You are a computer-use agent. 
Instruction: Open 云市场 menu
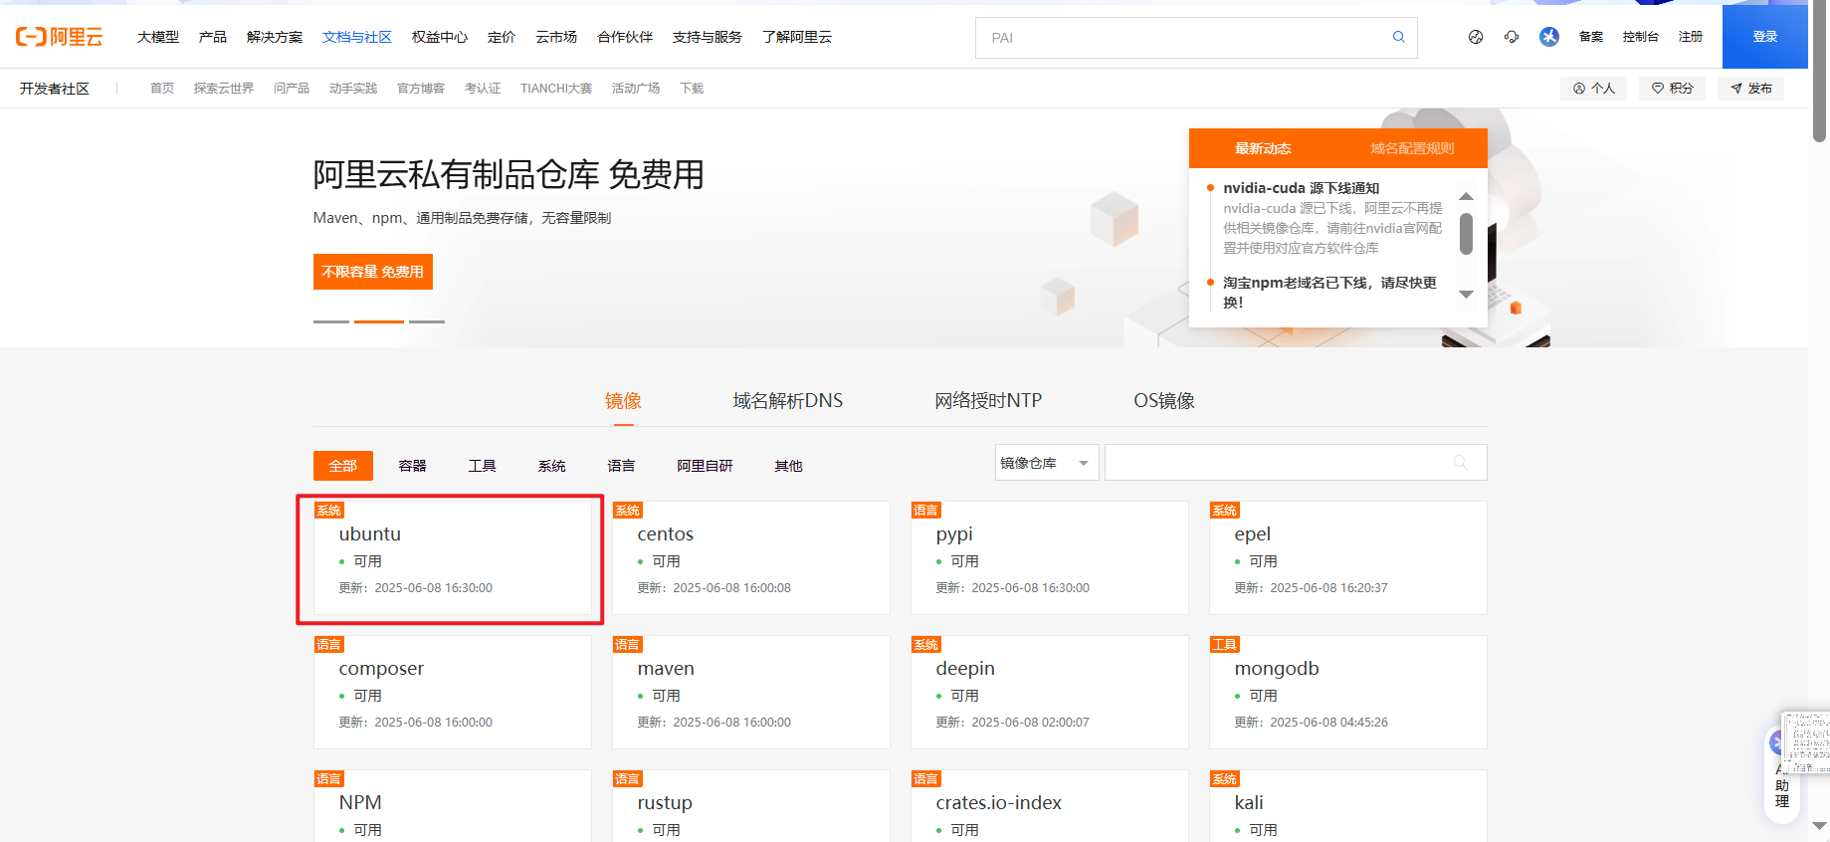point(556,37)
